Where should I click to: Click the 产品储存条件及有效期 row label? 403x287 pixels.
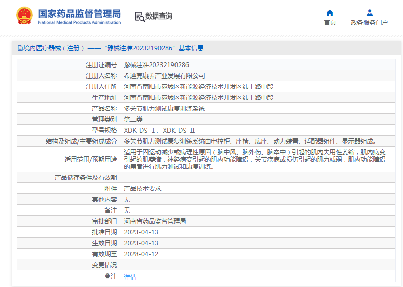86,178
